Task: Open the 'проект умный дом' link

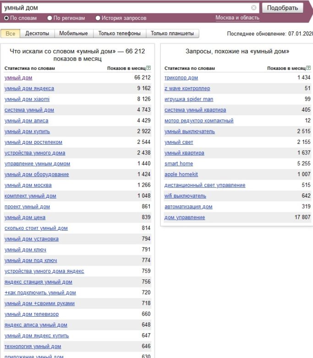Action: pos(27,207)
